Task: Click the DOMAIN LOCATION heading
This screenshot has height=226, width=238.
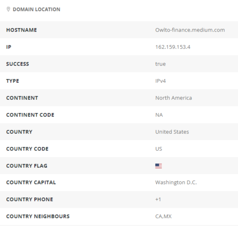Action: [x=36, y=9]
